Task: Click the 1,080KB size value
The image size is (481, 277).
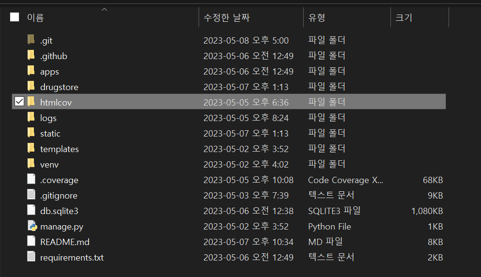Action: pyautogui.click(x=427, y=211)
